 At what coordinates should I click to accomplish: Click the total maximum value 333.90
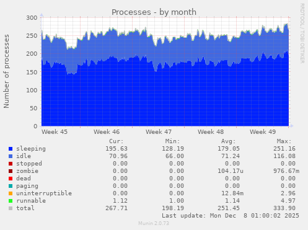click(x=284, y=208)
